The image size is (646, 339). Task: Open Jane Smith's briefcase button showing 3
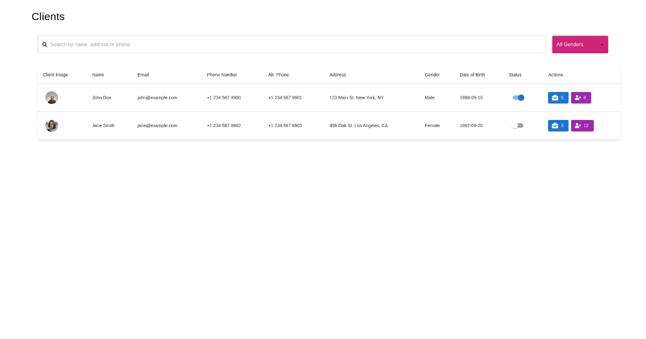558,125
